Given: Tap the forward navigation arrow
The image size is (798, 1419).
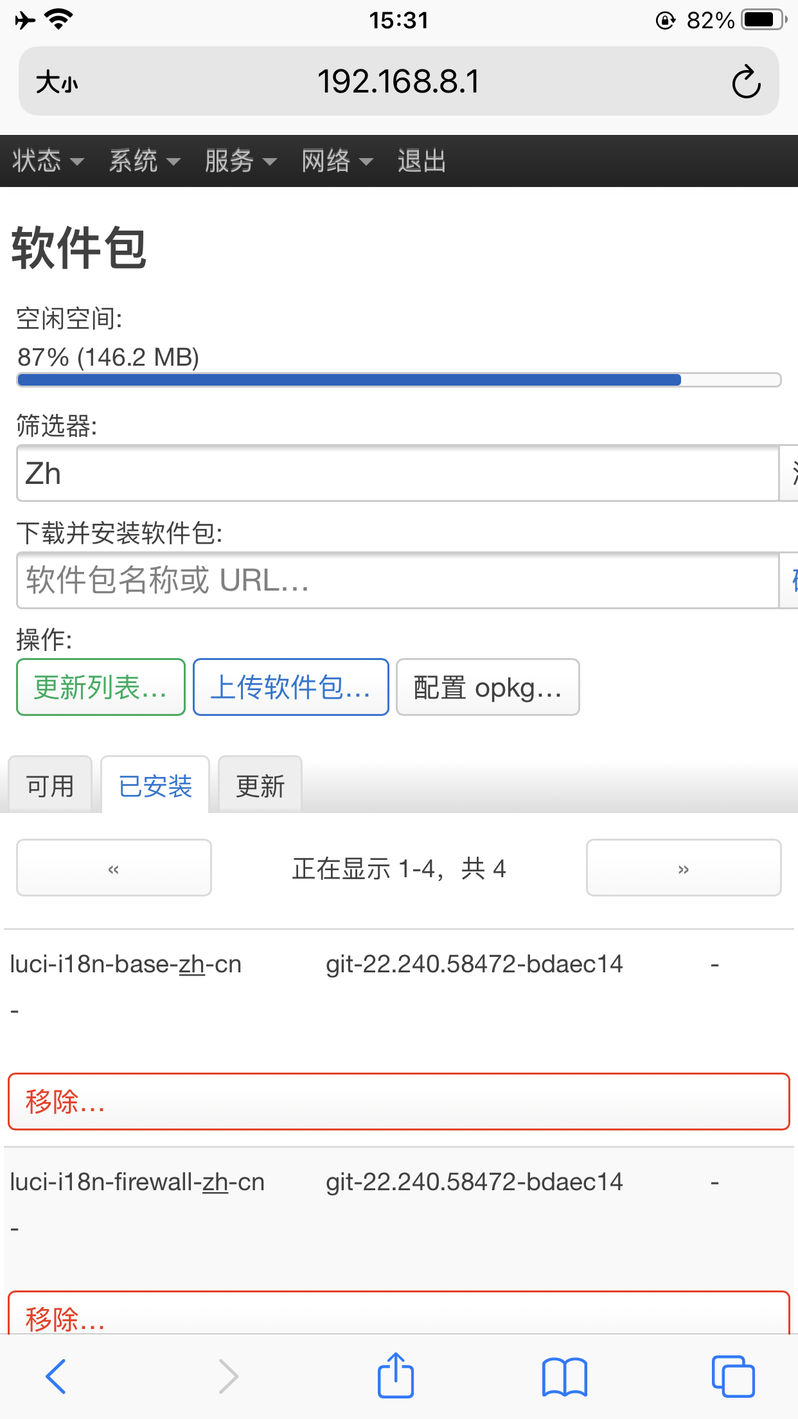Looking at the screenshot, I should [x=228, y=1375].
